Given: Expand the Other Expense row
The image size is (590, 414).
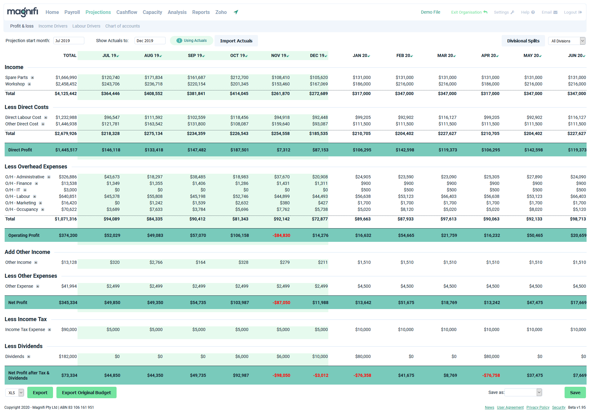Looking at the screenshot, I should (38, 286).
